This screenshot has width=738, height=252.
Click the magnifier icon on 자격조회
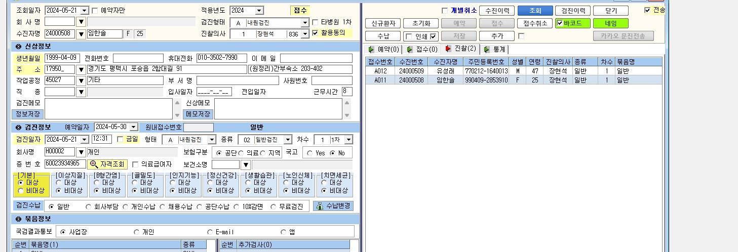pos(94,164)
